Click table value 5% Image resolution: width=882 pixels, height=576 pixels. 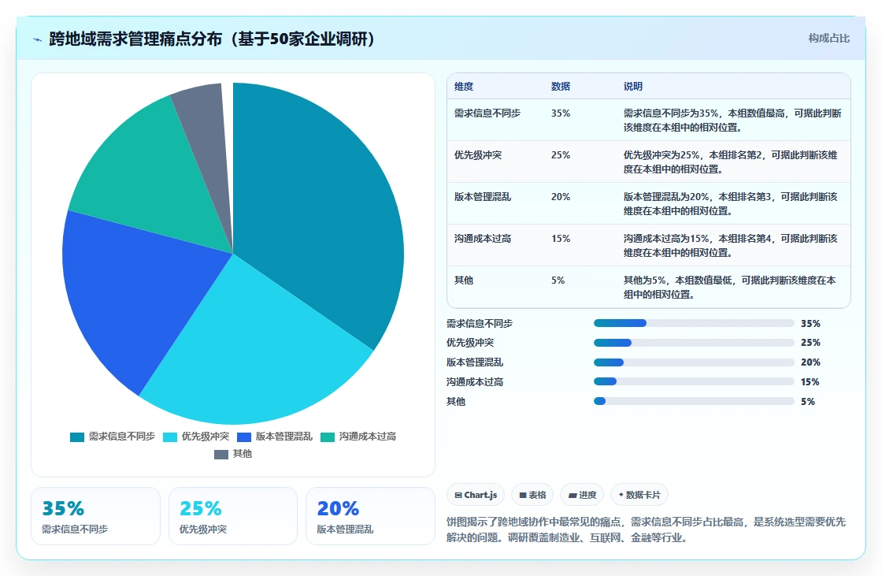tap(558, 281)
